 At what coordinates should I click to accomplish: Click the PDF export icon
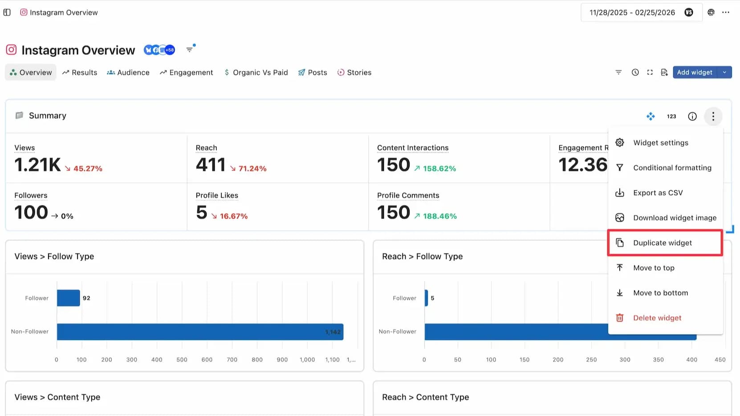coord(664,73)
